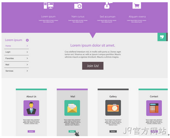Click the About Us card title
Image resolution: width=170 pixels, height=138 pixels.
[x=31, y=96]
